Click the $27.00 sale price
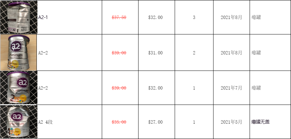 tap(155, 122)
